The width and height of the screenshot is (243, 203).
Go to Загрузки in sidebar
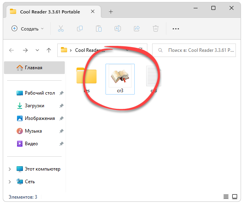click(x=34, y=106)
